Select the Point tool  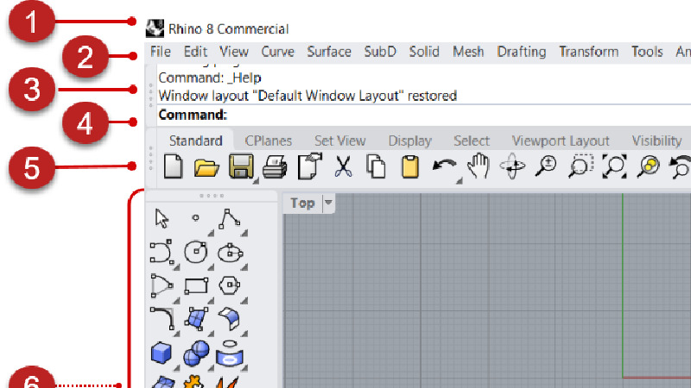pyautogui.click(x=196, y=217)
